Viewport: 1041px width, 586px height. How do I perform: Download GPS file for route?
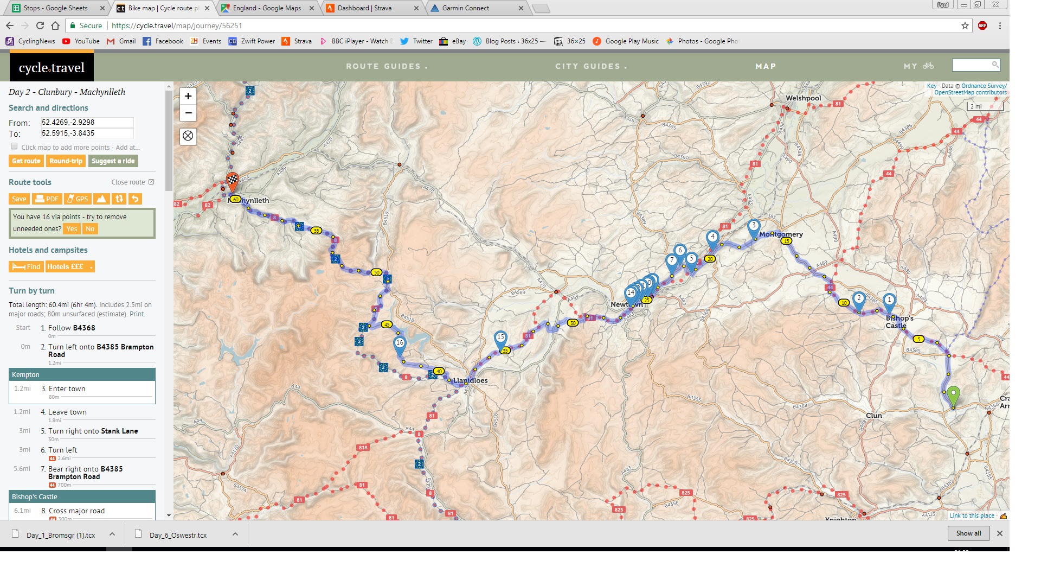pos(78,199)
